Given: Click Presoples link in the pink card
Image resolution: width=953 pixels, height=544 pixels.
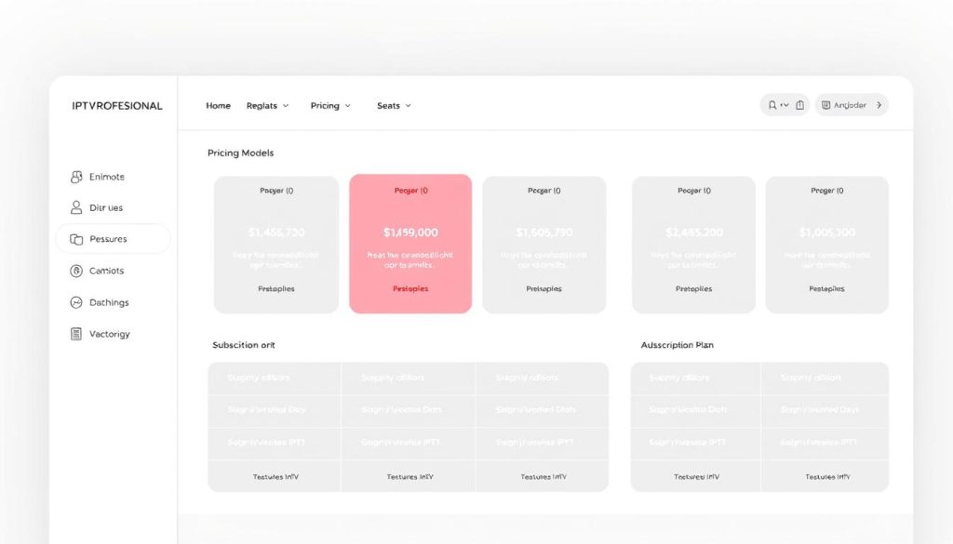Looking at the screenshot, I should click(x=410, y=289).
